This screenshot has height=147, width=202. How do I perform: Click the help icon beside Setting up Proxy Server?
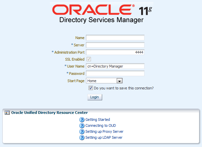[82, 132]
